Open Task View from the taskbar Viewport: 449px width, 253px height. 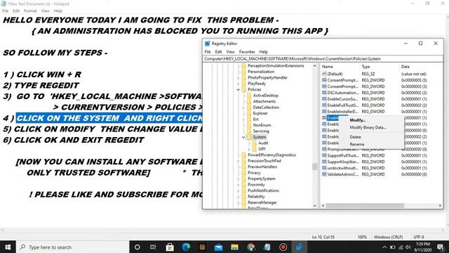pyautogui.click(x=153, y=247)
